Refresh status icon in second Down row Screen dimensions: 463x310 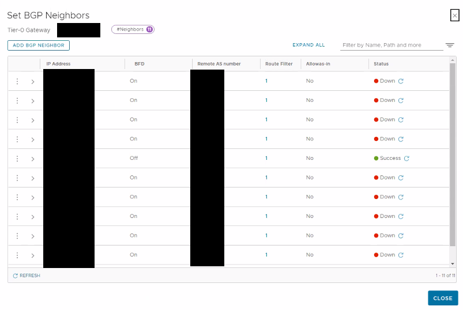(401, 101)
